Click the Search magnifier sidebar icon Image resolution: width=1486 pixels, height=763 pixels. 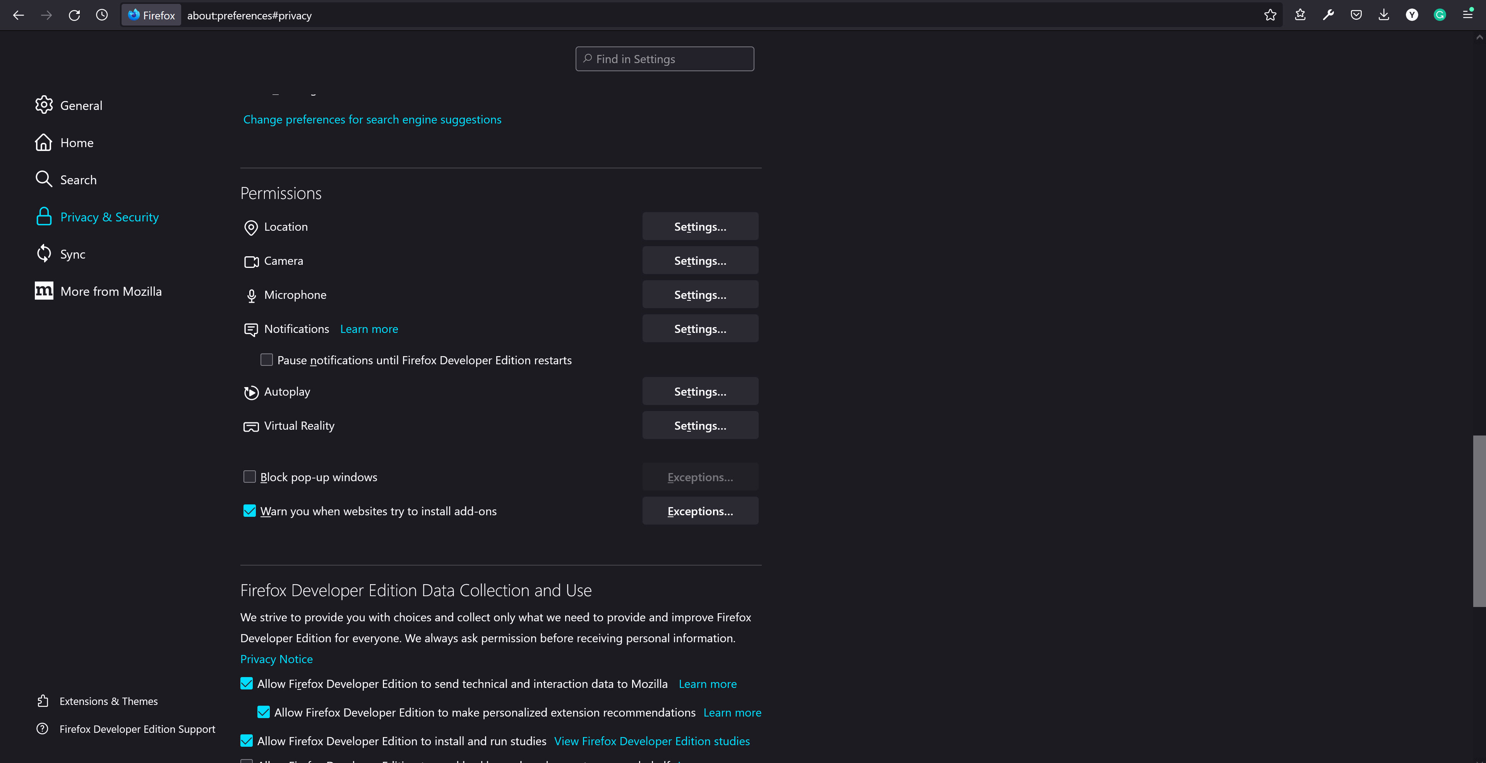44,179
